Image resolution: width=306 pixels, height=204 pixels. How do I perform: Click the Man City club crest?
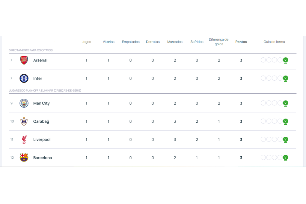tap(24, 103)
